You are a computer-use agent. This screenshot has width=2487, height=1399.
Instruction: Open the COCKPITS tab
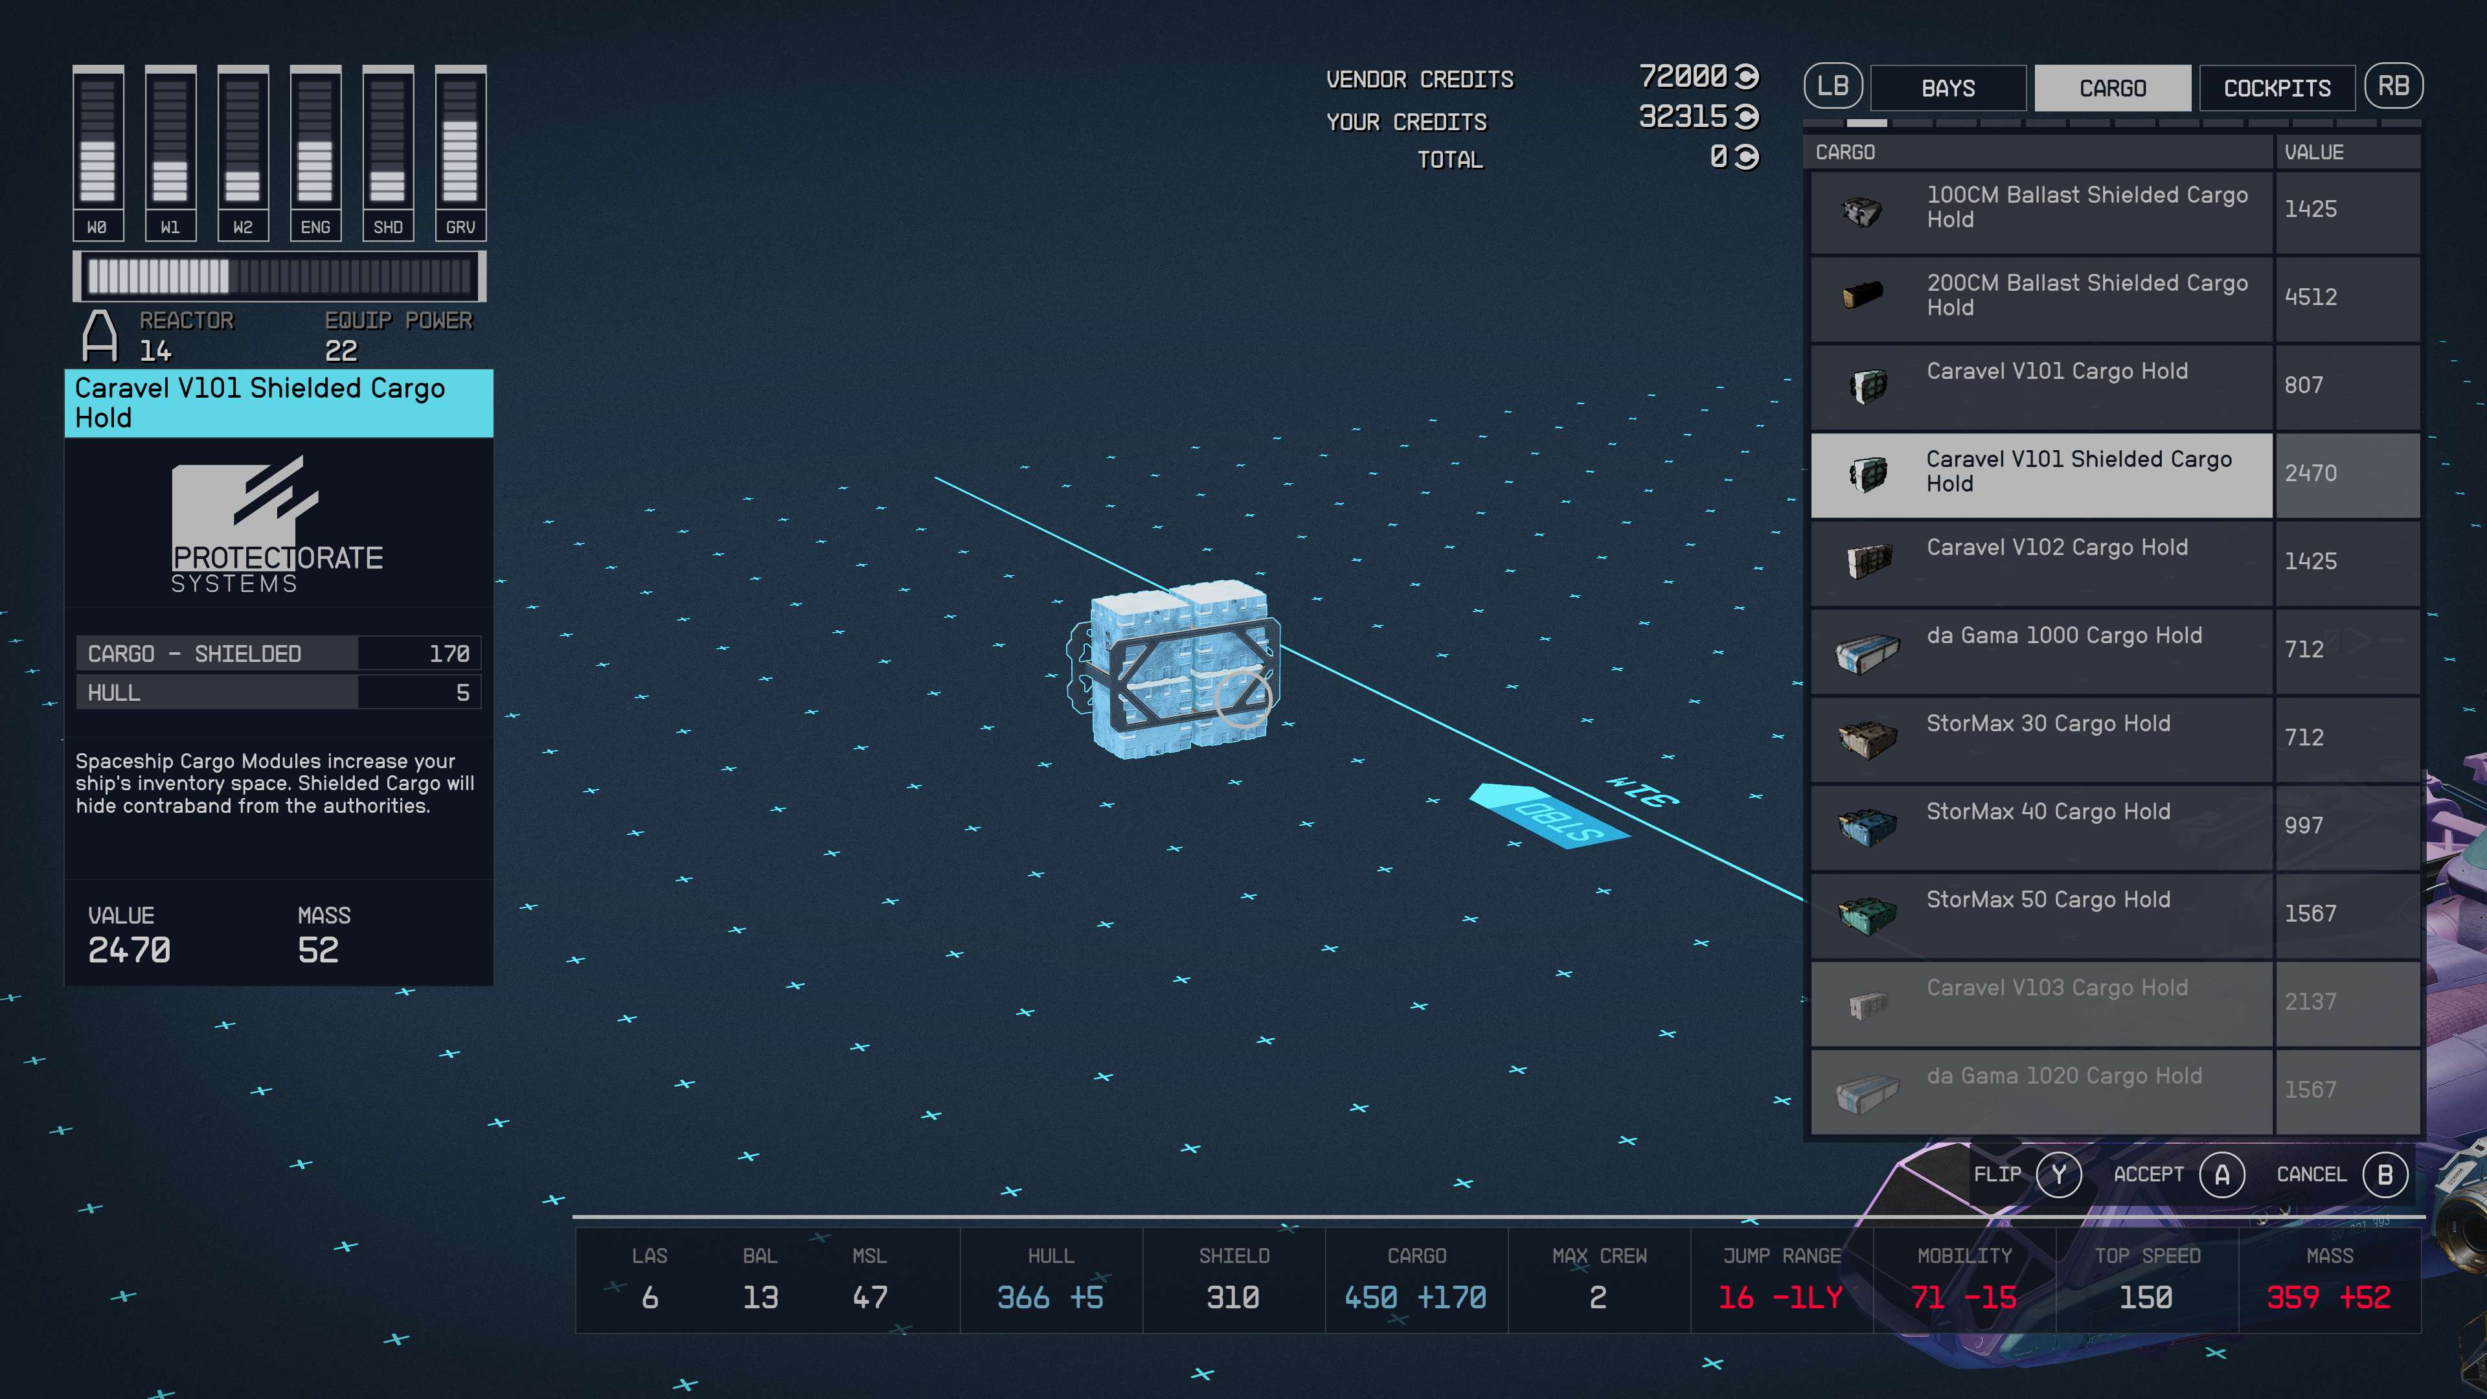coord(2277,88)
